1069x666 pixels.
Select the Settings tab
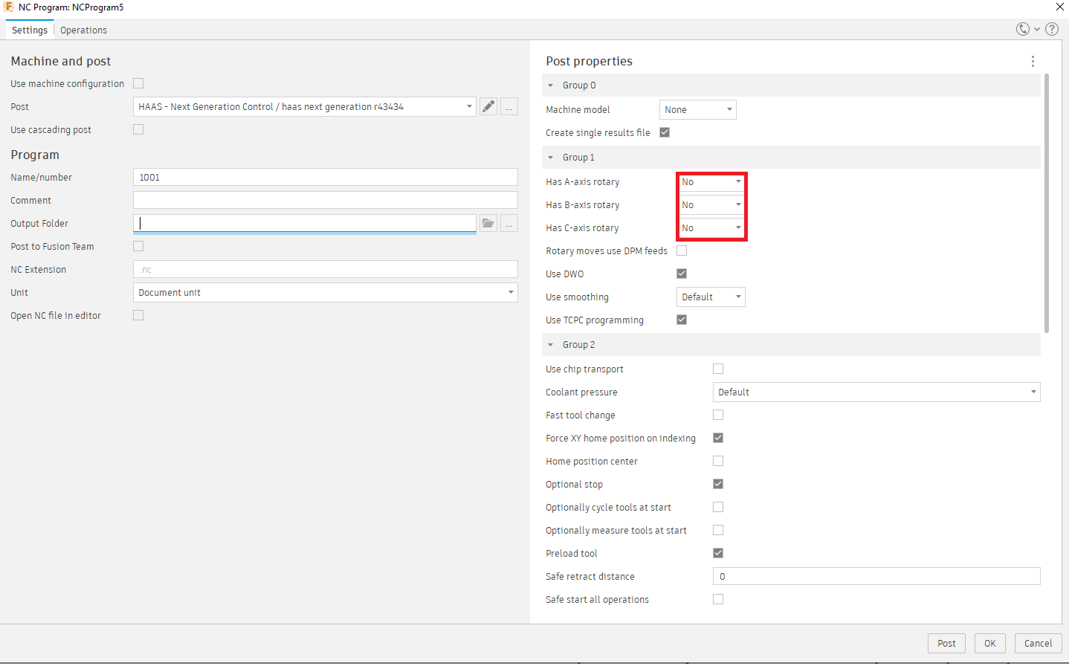(x=30, y=30)
